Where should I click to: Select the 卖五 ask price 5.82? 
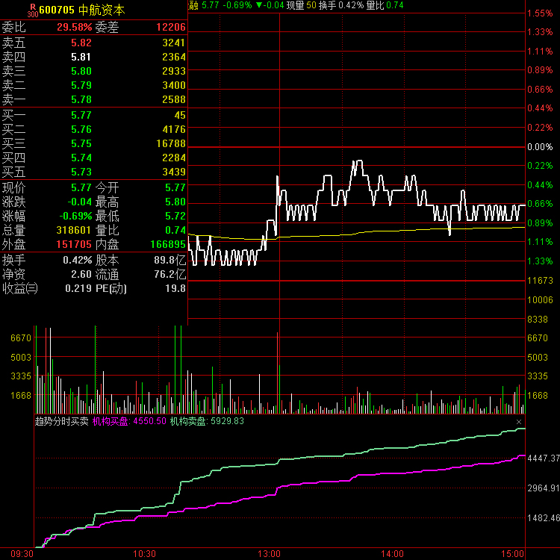point(81,43)
